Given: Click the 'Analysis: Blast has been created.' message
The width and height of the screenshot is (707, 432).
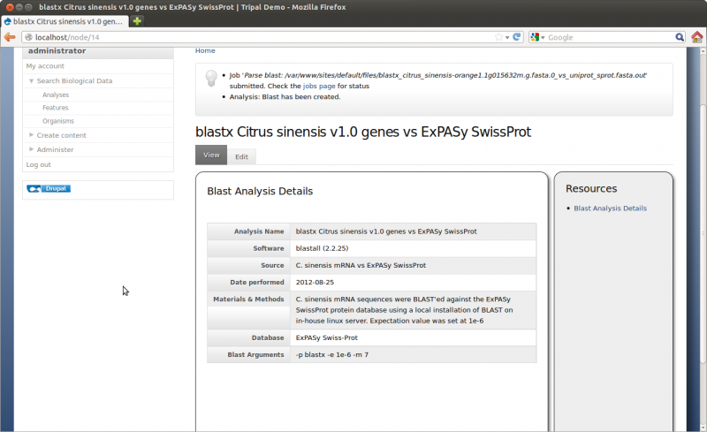Looking at the screenshot, I should [285, 96].
